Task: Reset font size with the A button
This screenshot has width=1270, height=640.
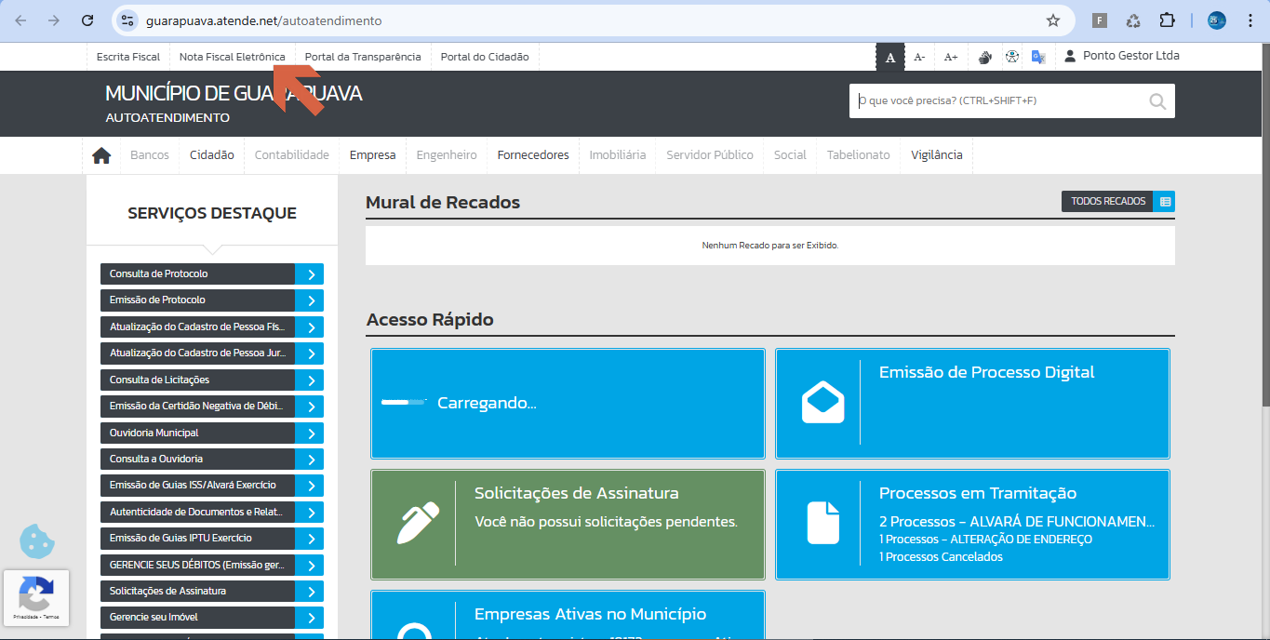Action: click(x=890, y=58)
